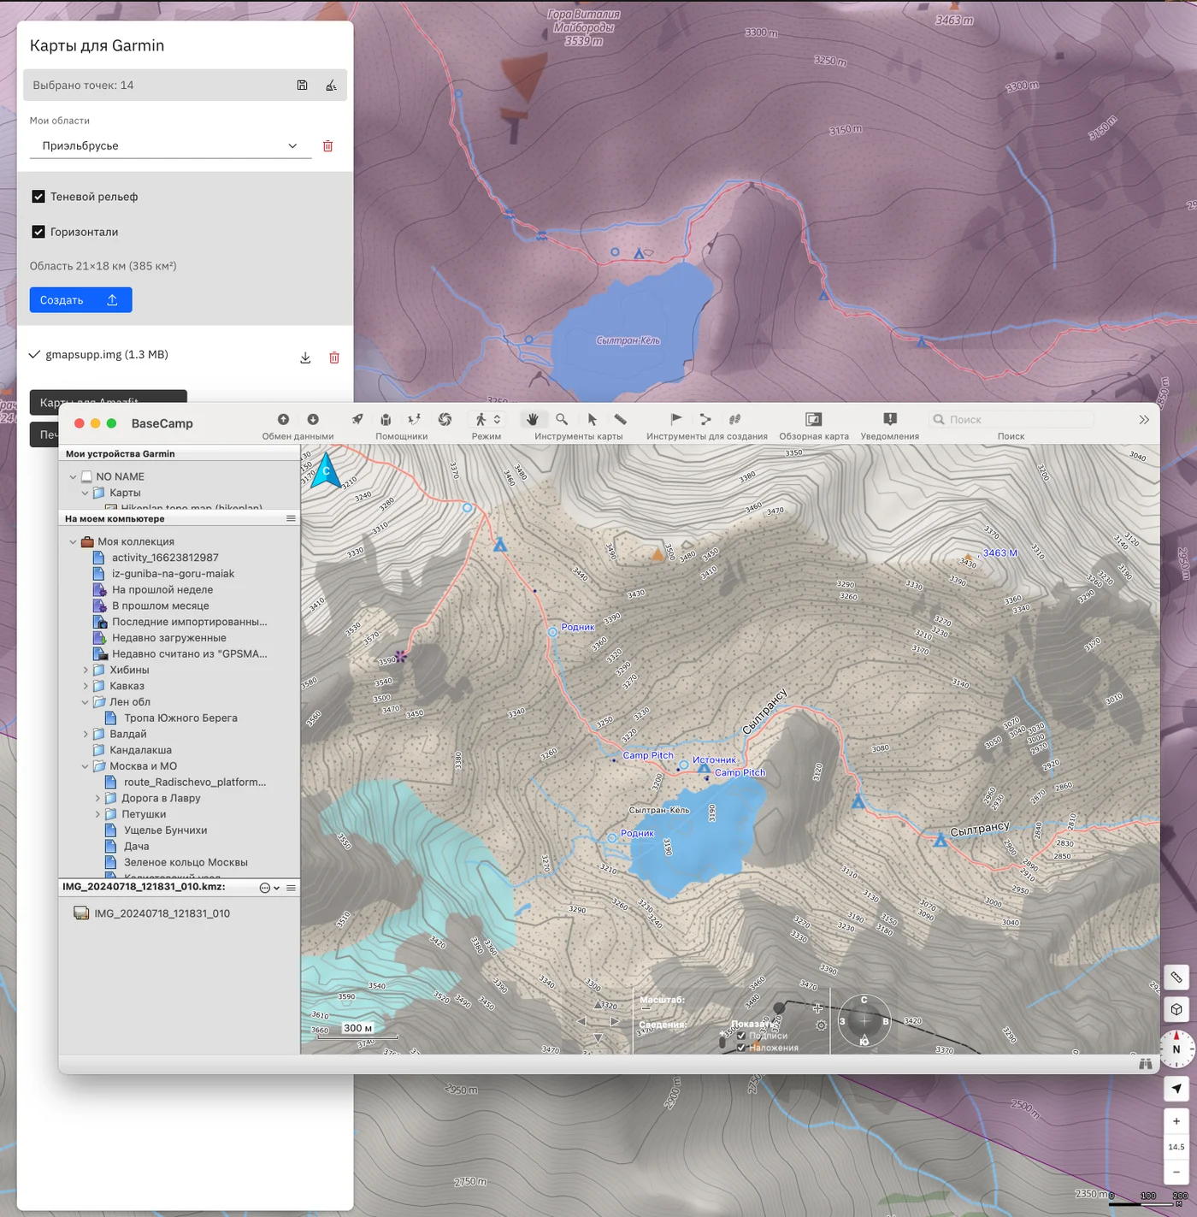Click the aperture-style helper icon in BaseCamp

[445, 419]
